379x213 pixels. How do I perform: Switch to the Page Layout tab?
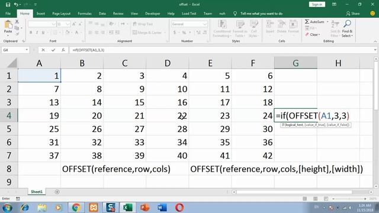click(x=62, y=14)
